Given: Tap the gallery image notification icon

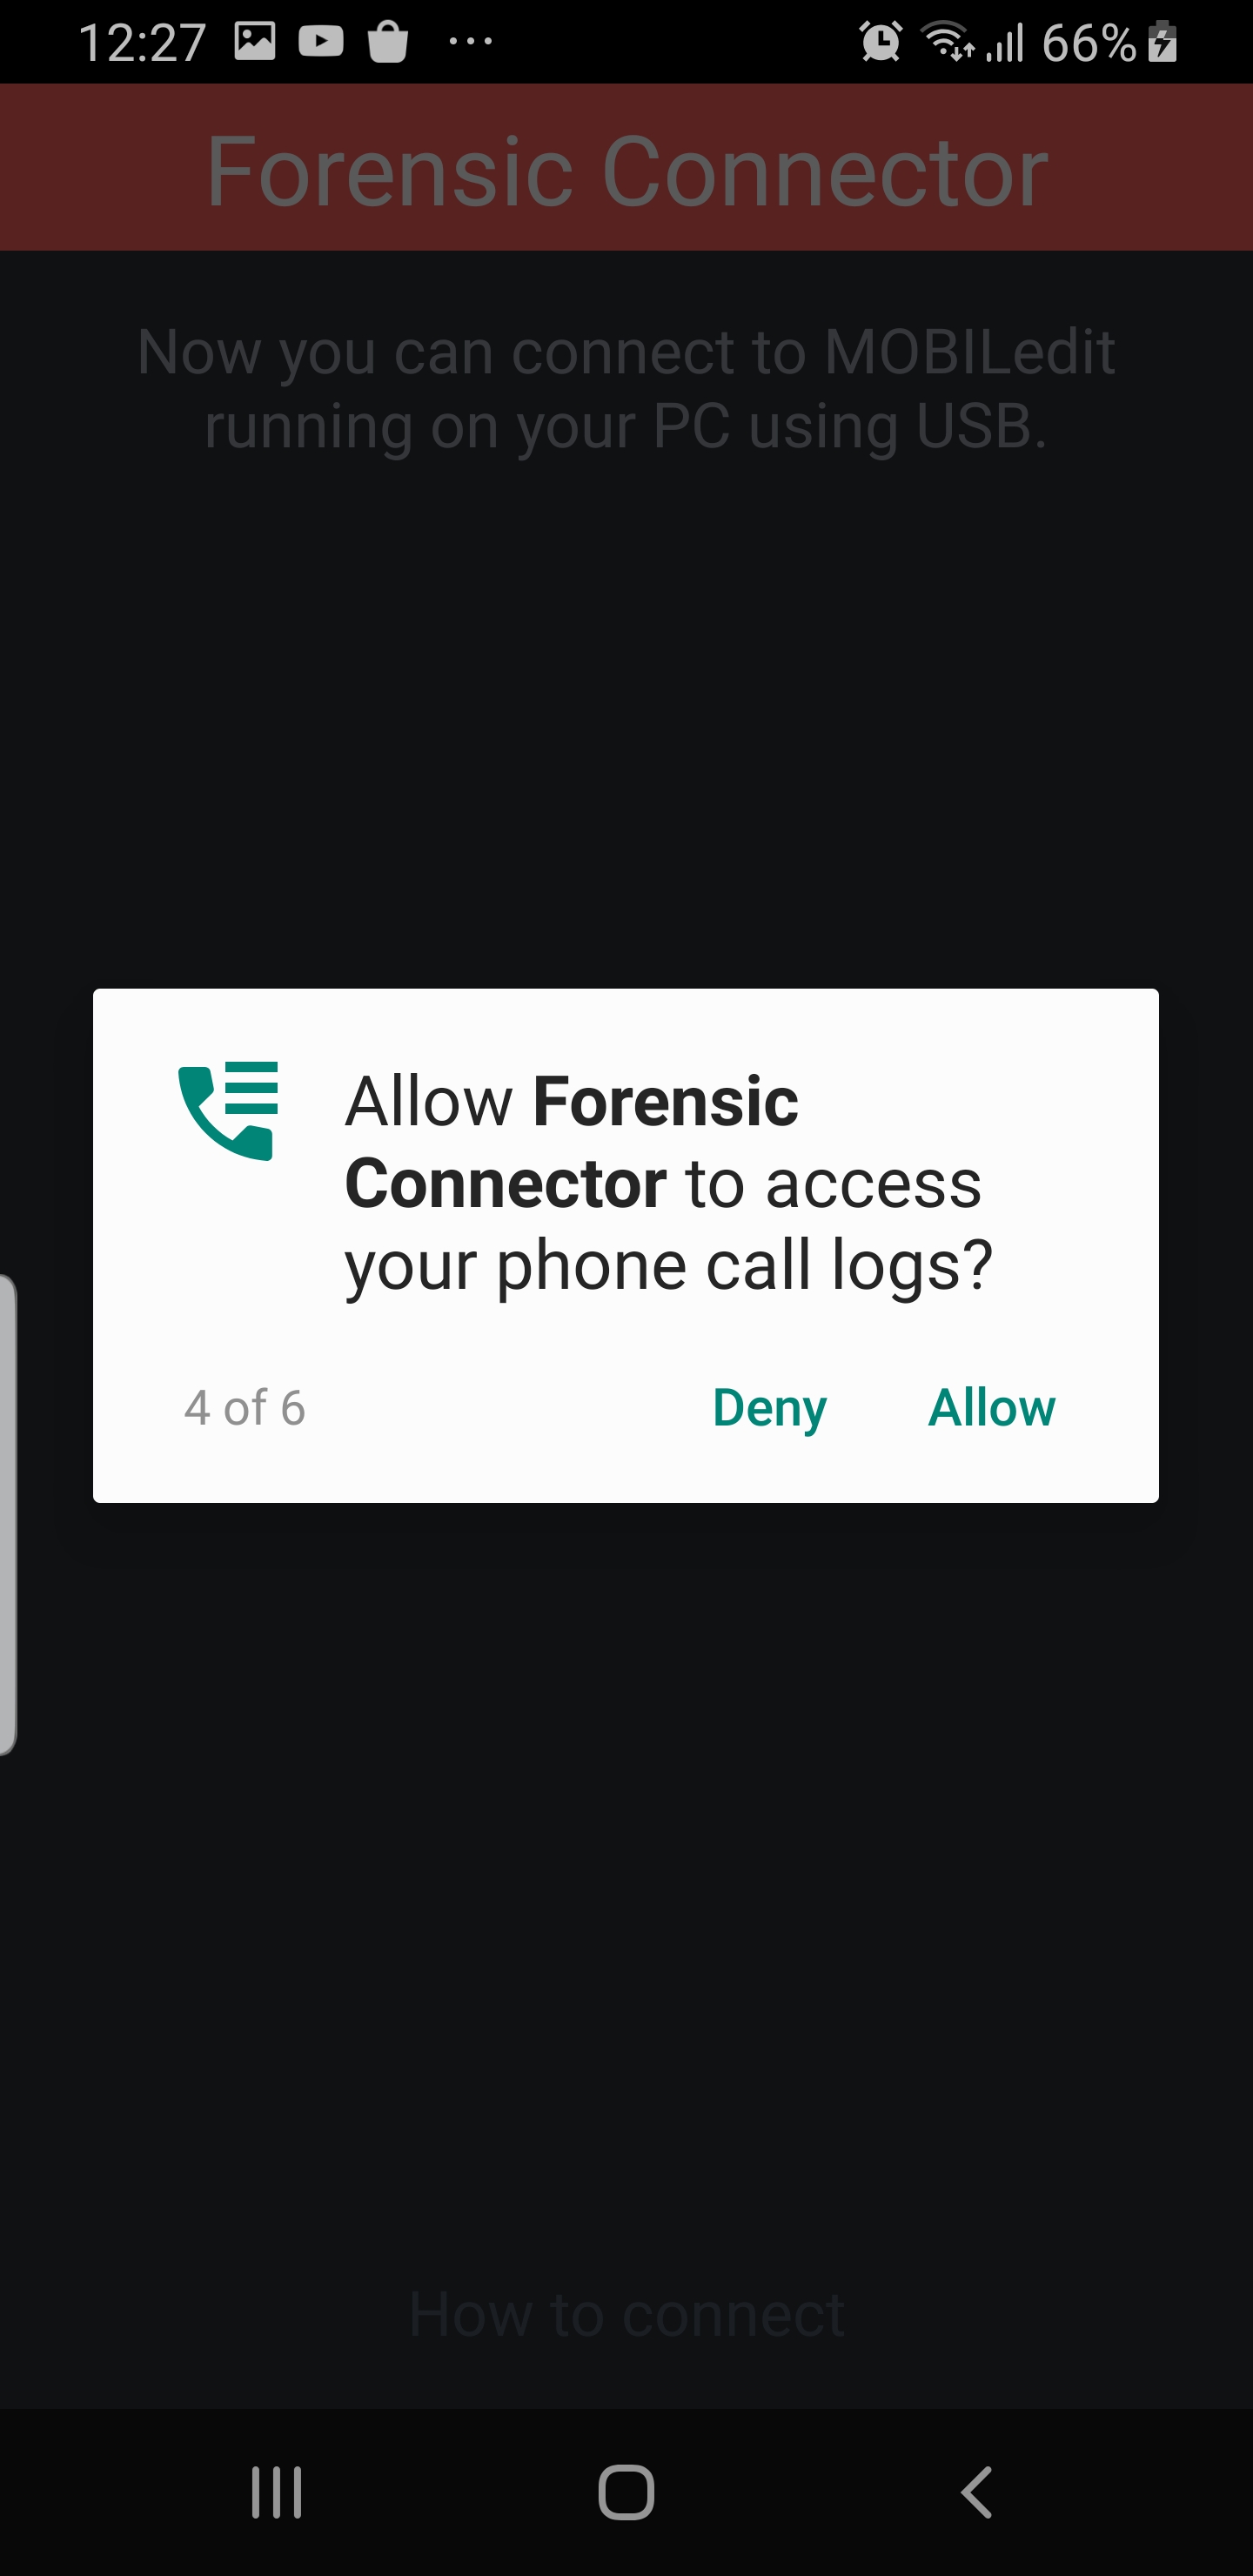Looking at the screenshot, I should 255,41.
